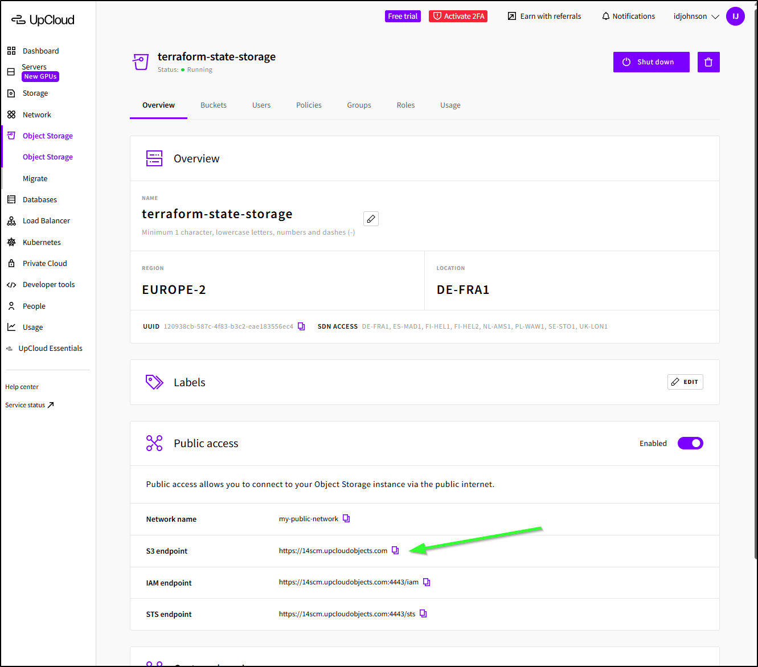The width and height of the screenshot is (758, 667).
Task: Click the trash delete icon button
Action: coord(708,62)
